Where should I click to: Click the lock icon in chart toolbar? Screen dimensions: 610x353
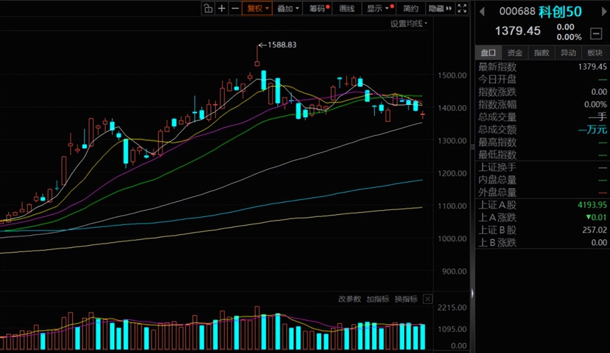pyautogui.click(x=208, y=8)
